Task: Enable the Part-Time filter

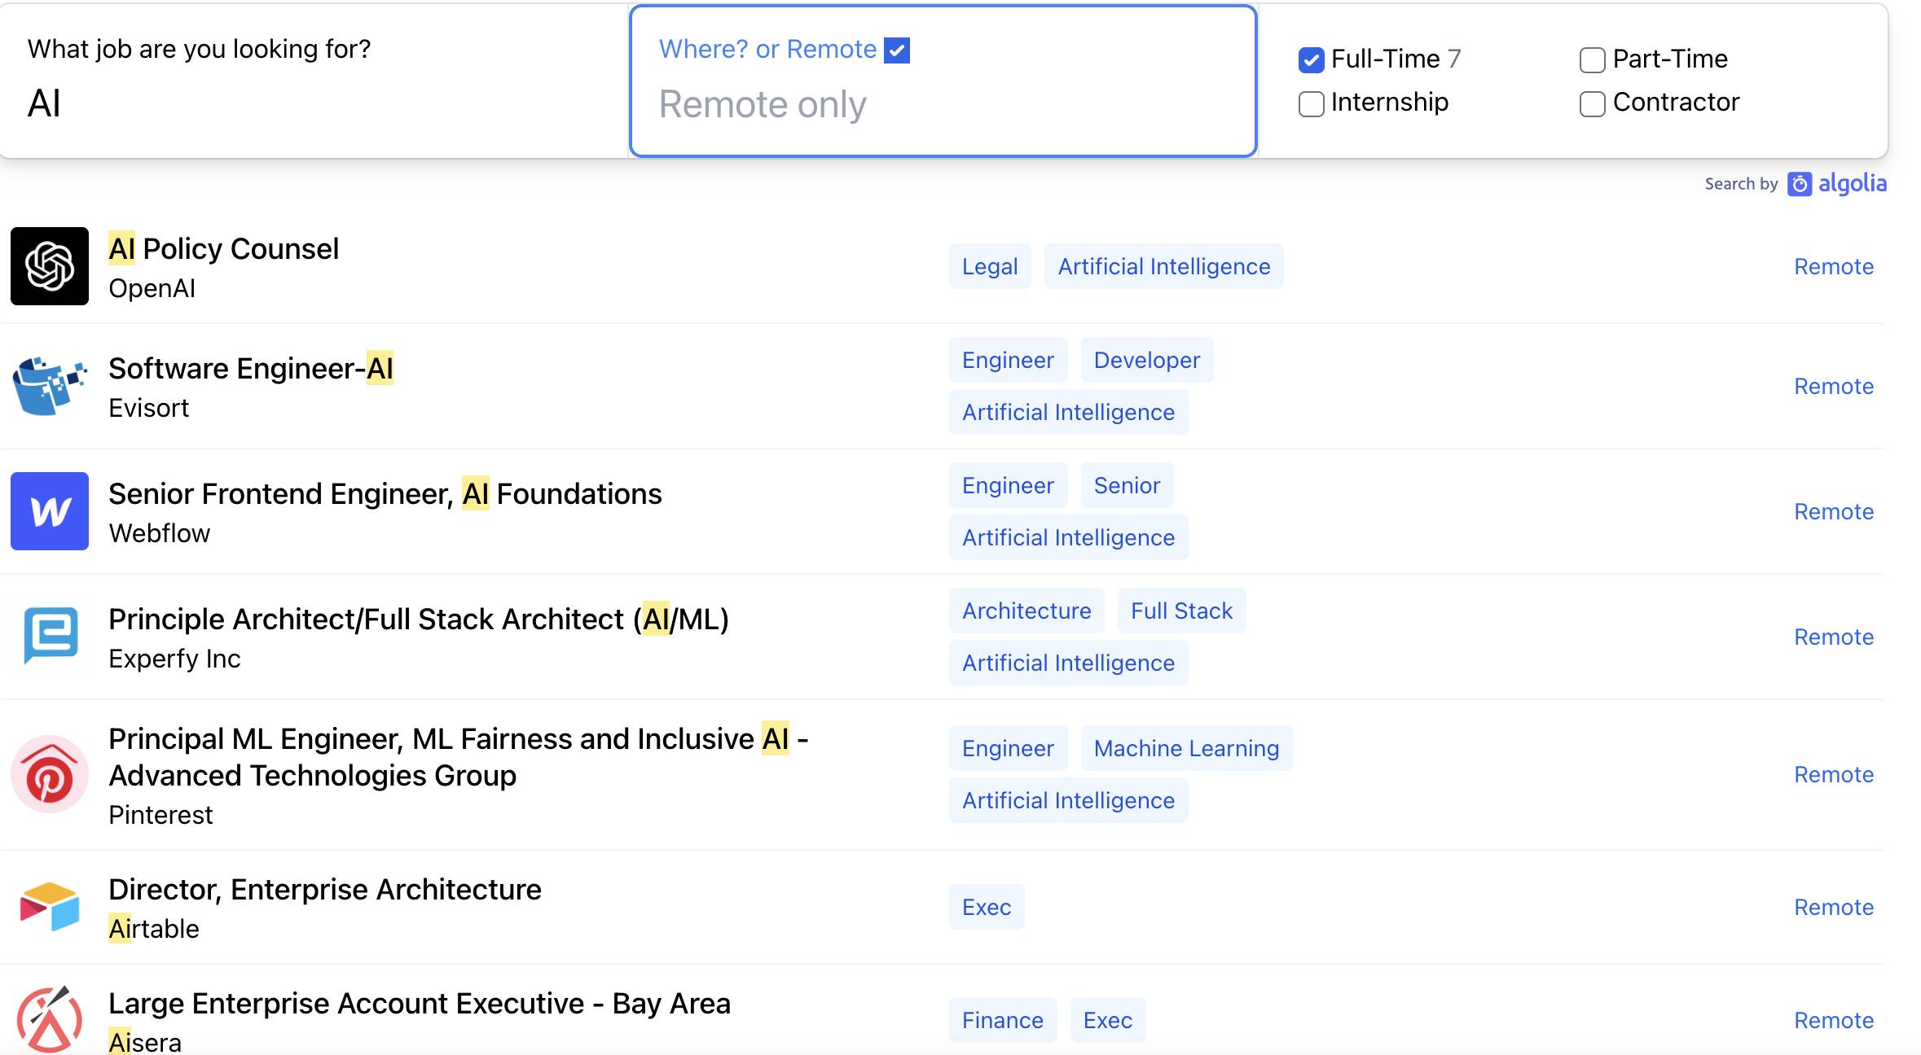Action: coord(1592,59)
